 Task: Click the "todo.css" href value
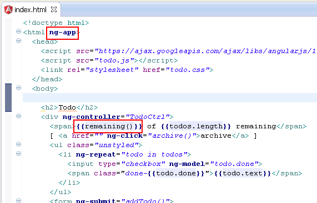[x=188, y=70]
